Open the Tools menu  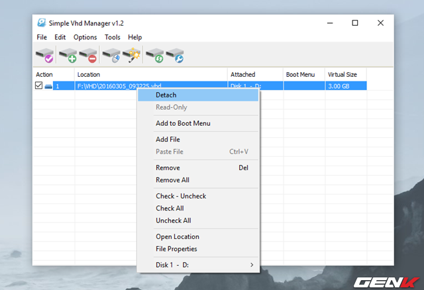[113, 37]
